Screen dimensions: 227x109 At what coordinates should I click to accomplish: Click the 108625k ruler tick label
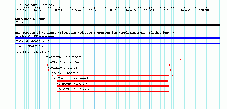coord(94,10)
